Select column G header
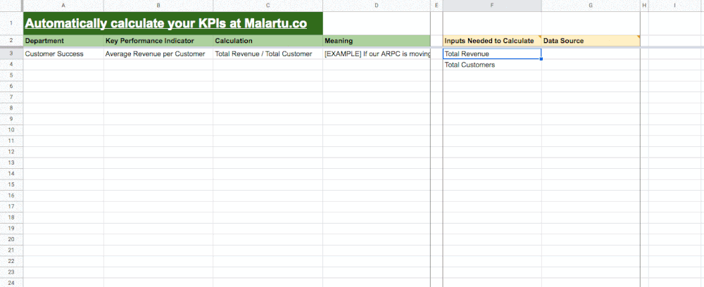Screen dimensions: 704x287 point(591,6)
